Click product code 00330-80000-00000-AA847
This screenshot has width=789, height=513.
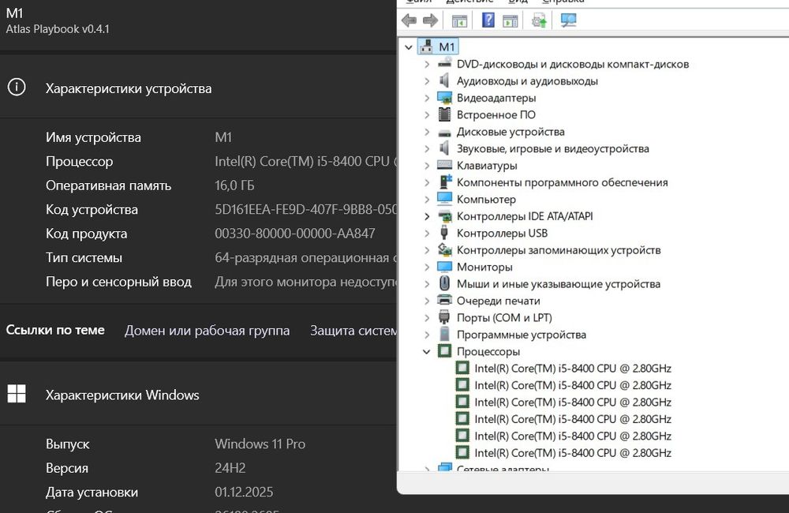(295, 234)
